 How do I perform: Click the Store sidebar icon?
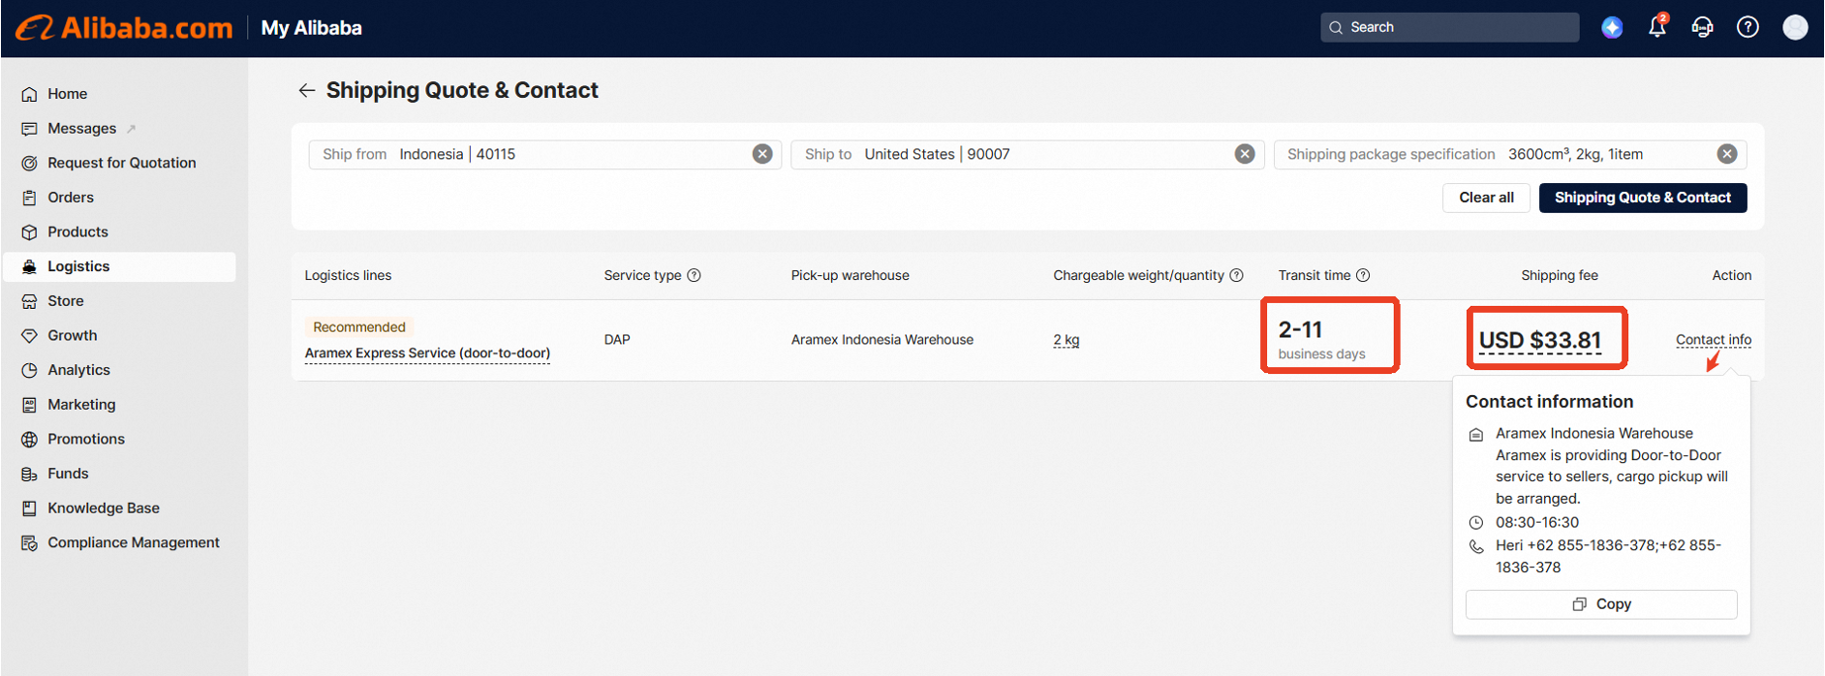pos(29,301)
